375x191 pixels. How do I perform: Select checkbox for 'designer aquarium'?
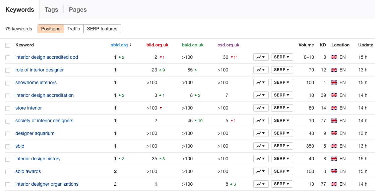pyautogui.click(x=8, y=134)
